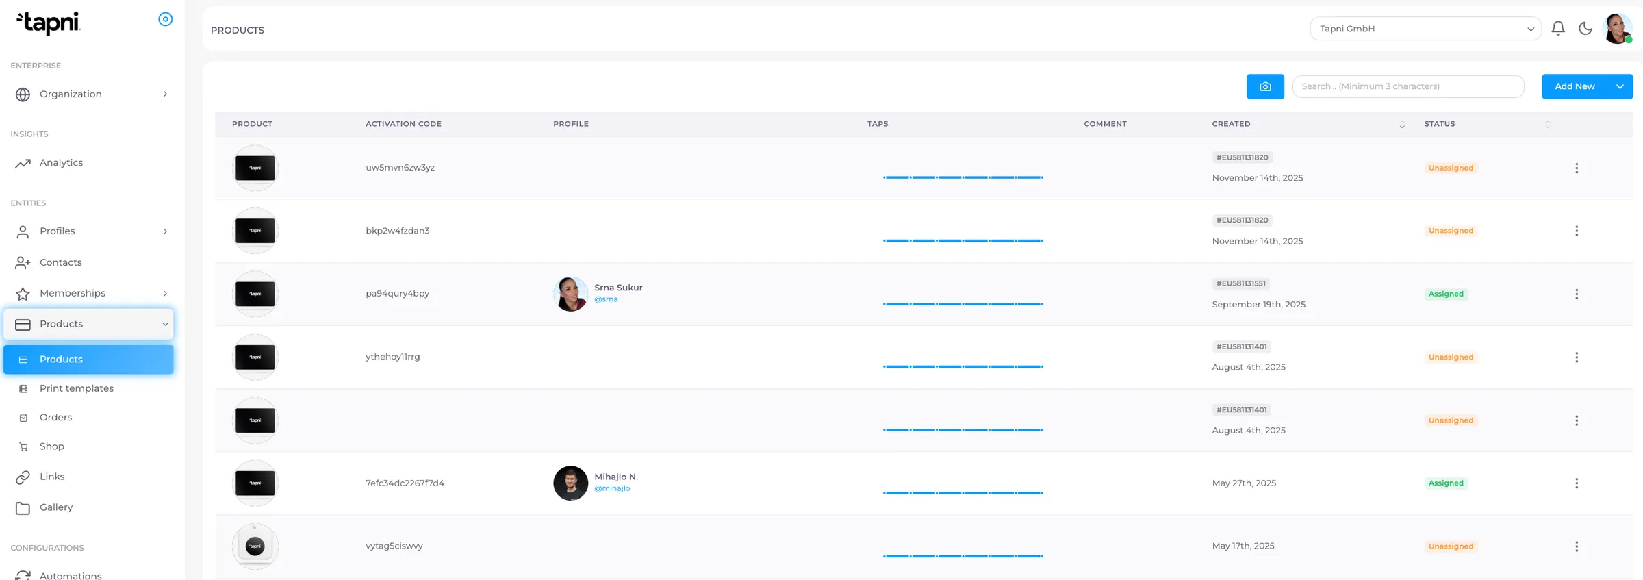Open Analytics in sidebar
The image size is (1643, 580).
pos(88,162)
